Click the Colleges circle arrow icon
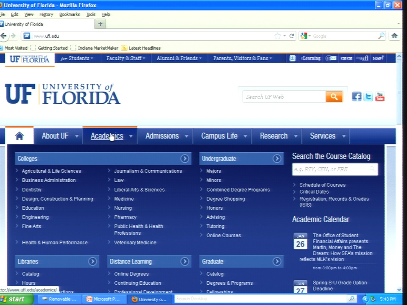 click(x=184, y=158)
